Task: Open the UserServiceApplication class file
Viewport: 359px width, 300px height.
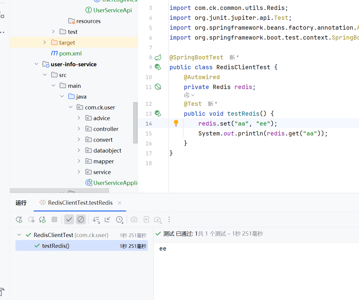Action: [x=115, y=183]
